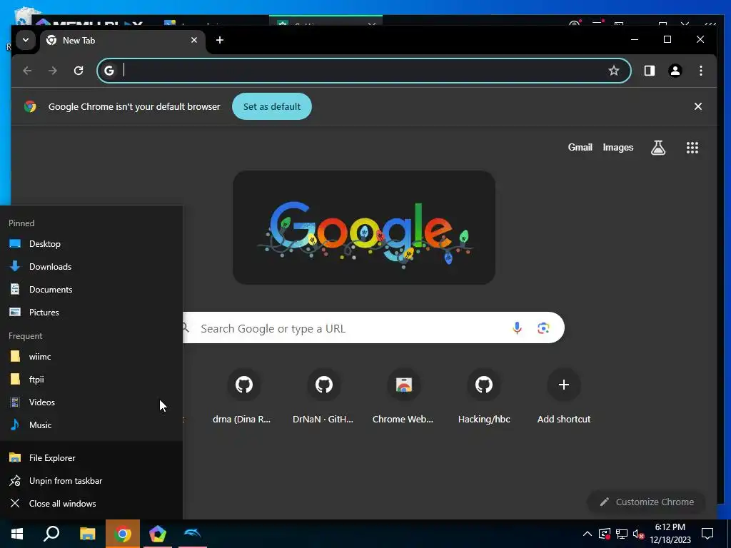Click File Explorer taskbar icon
Screen dimensions: 731x548
click(87, 534)
